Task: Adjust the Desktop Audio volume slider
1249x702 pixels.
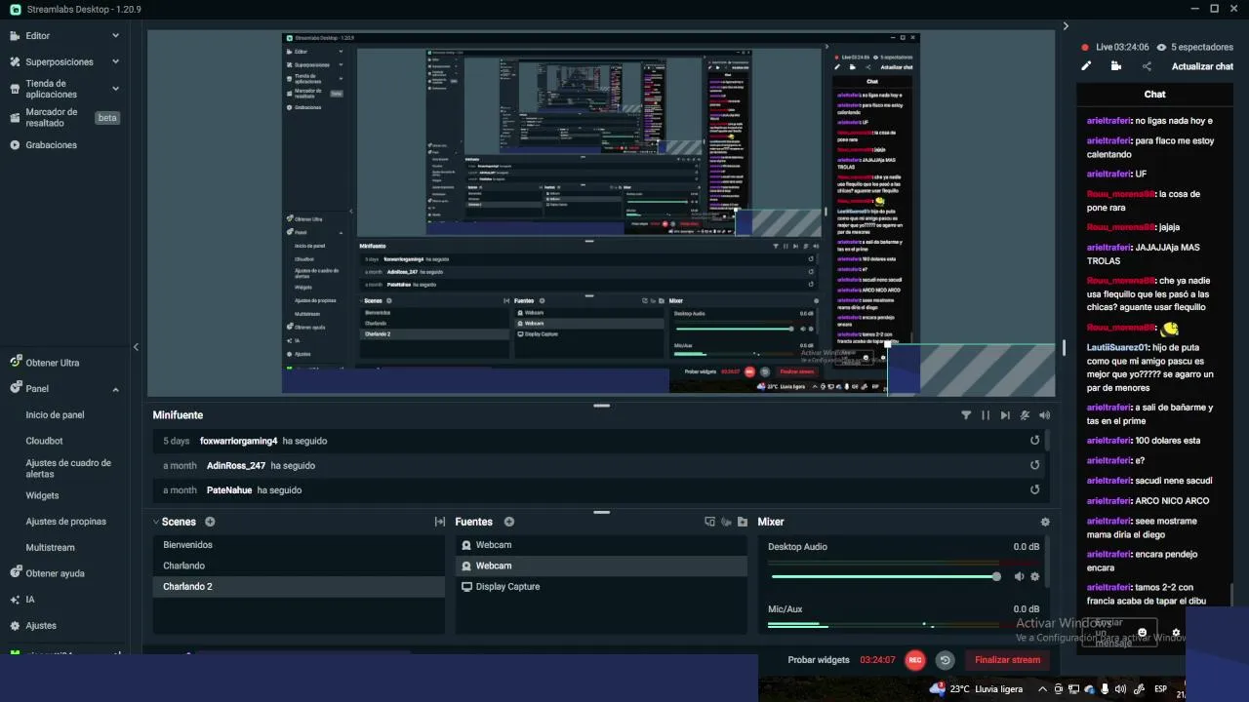Action: pos(886,576)
